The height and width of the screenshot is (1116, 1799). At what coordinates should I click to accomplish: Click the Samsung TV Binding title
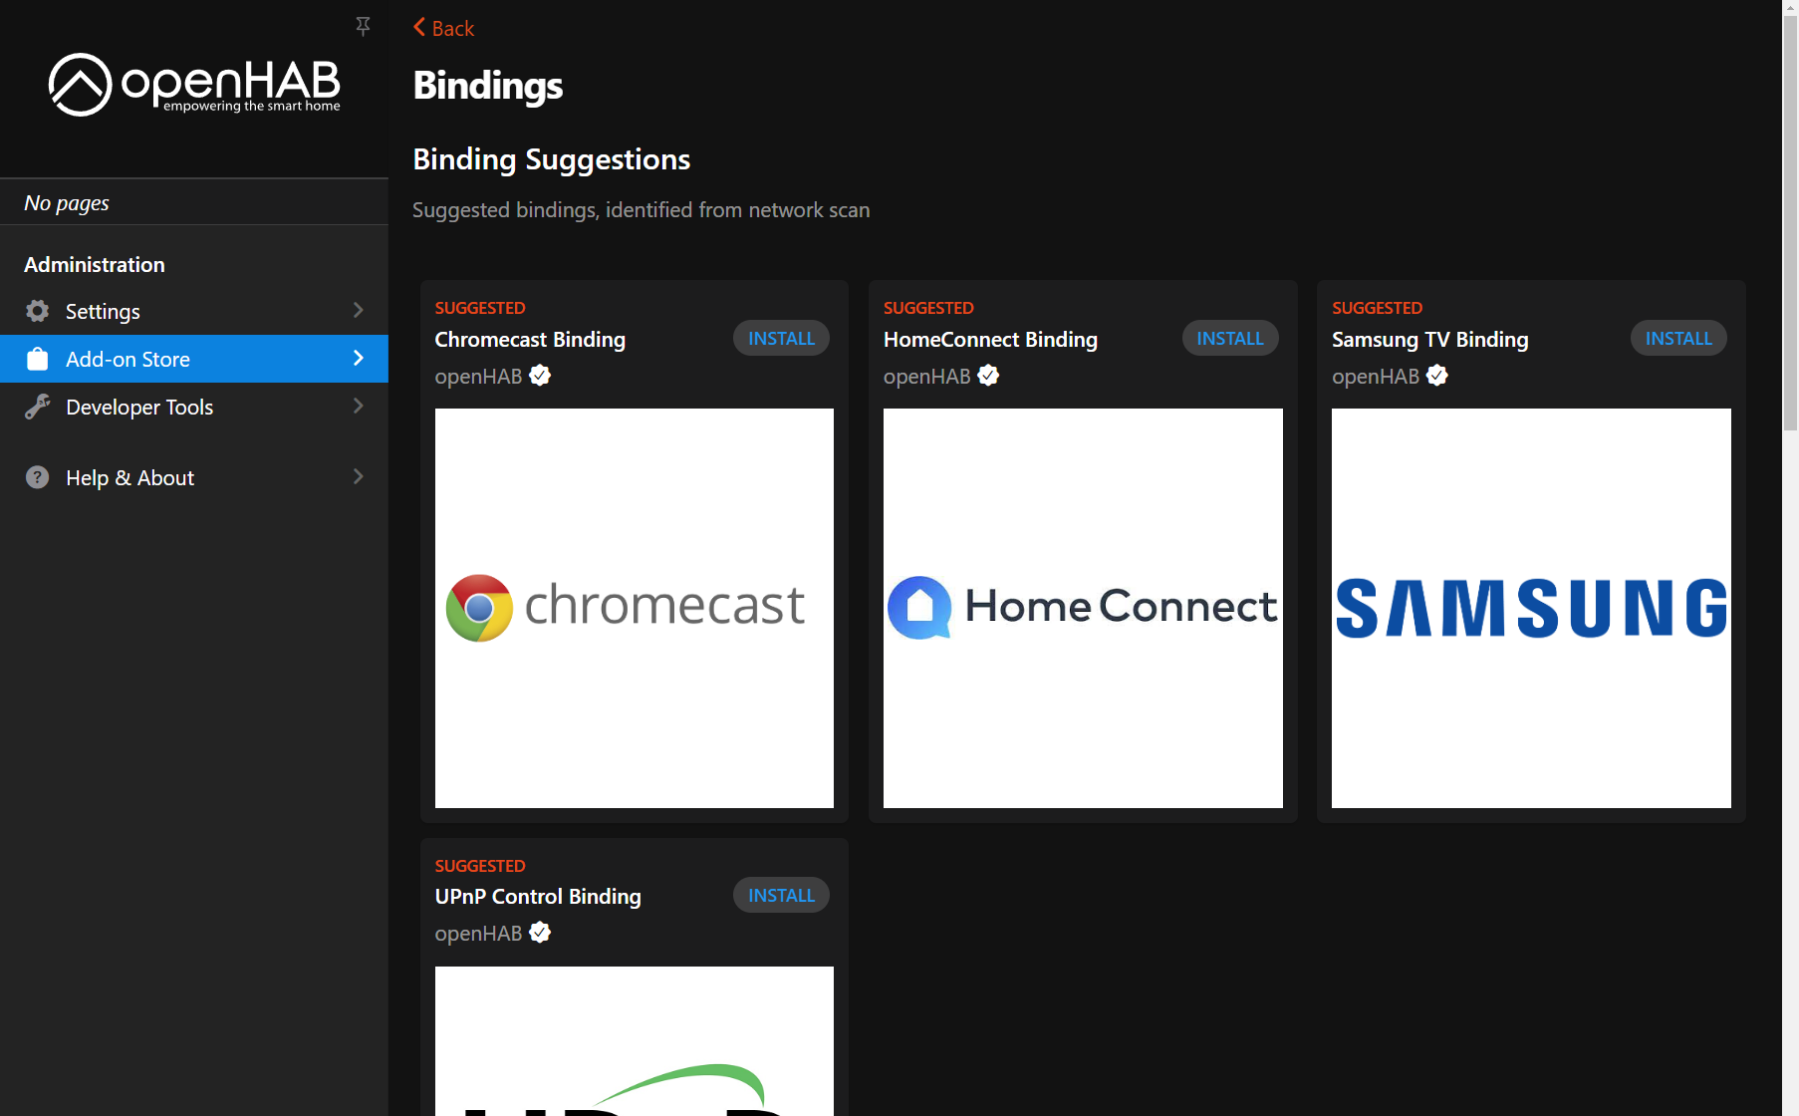[x=1429, y=340]
